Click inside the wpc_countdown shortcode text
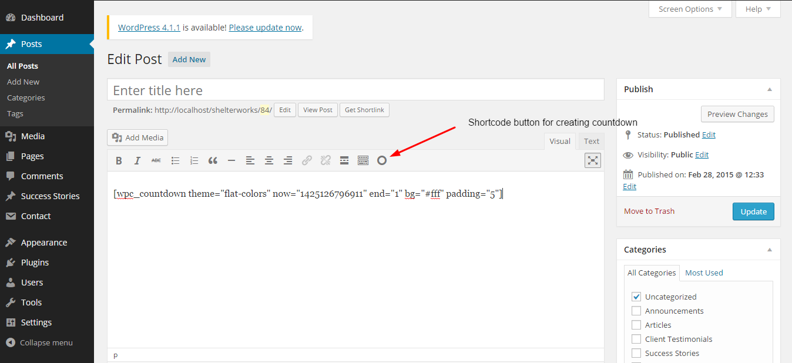 point(308,194)
